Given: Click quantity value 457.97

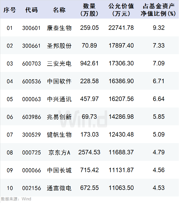Looking at the screenshot, I should pos(89,99).
